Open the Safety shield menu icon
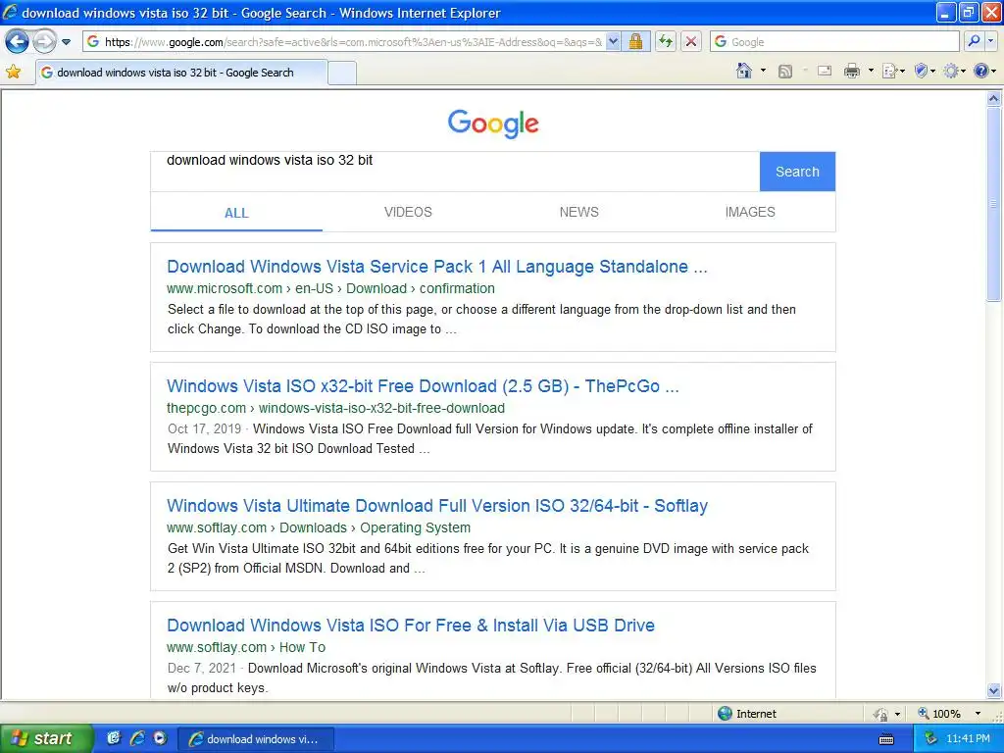This screenshot has width=1004, height=753. point(921,71)
